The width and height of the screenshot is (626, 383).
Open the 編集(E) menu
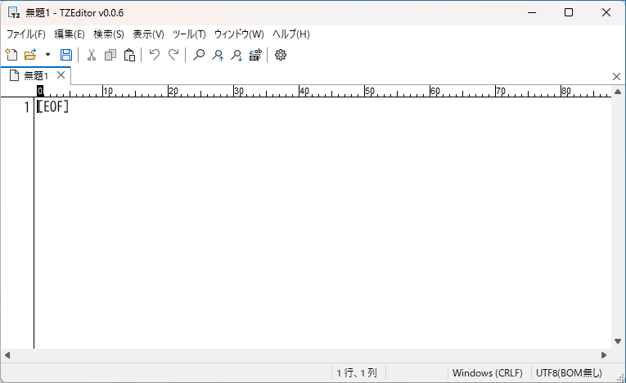(x=70, y=34)
